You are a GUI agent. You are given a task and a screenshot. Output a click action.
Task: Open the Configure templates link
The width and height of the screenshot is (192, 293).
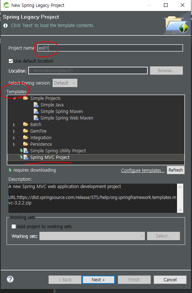pyautogui.click(x=143, y=171)
